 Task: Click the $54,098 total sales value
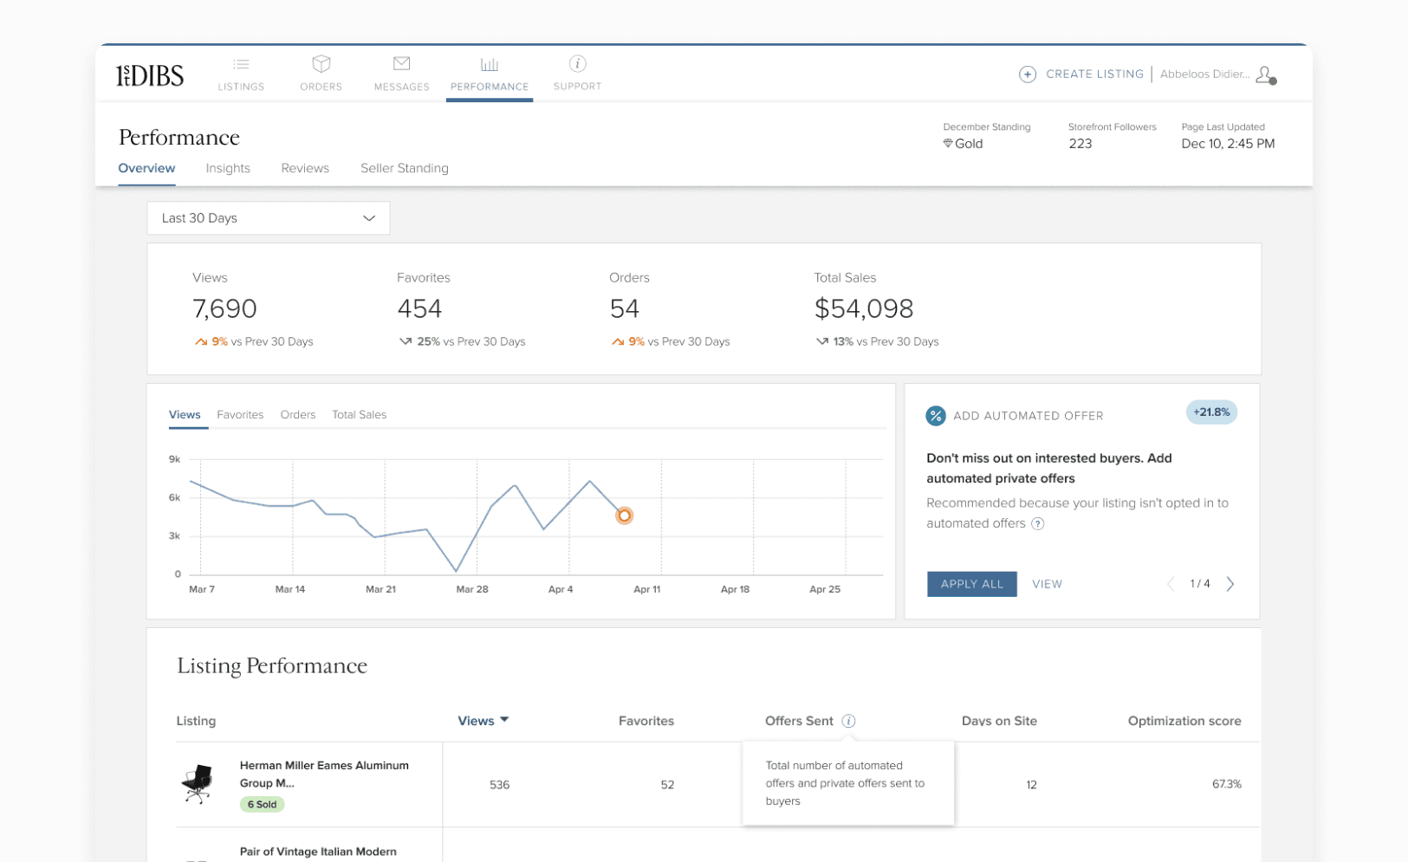click(864, 308)
